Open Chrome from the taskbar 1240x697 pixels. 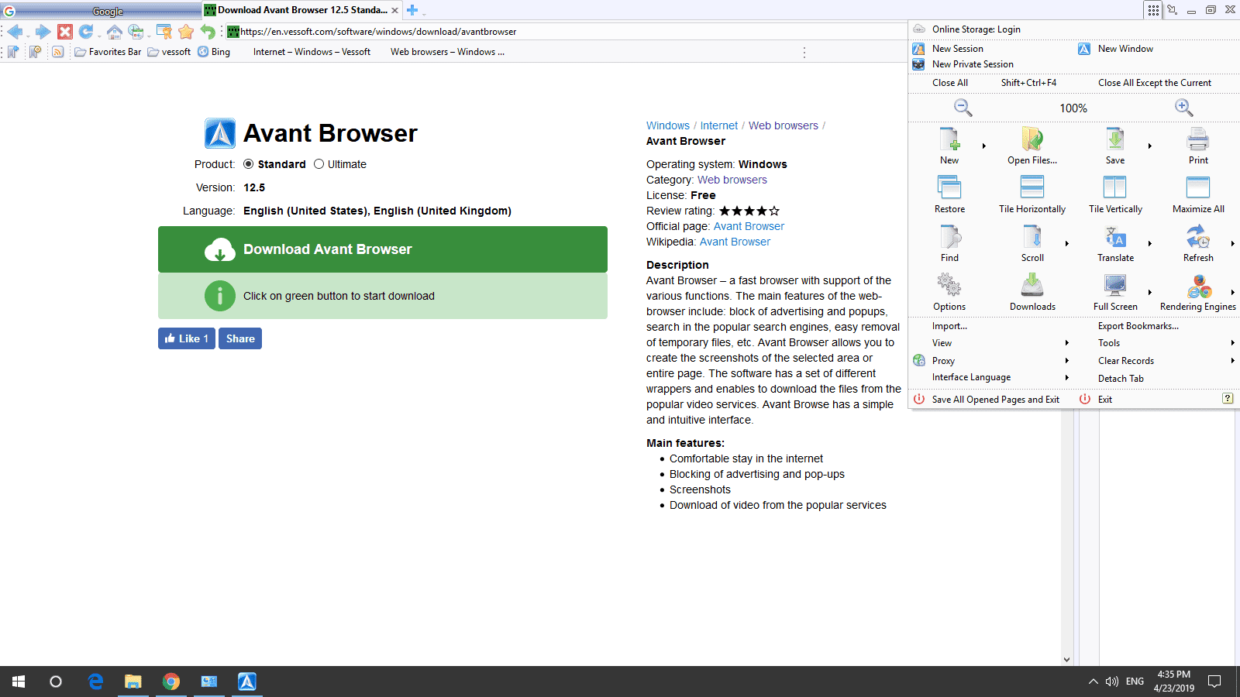[x=171, y=682]
